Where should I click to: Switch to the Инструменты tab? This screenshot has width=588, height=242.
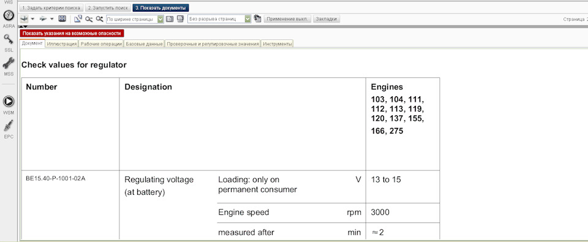point(277,44)
